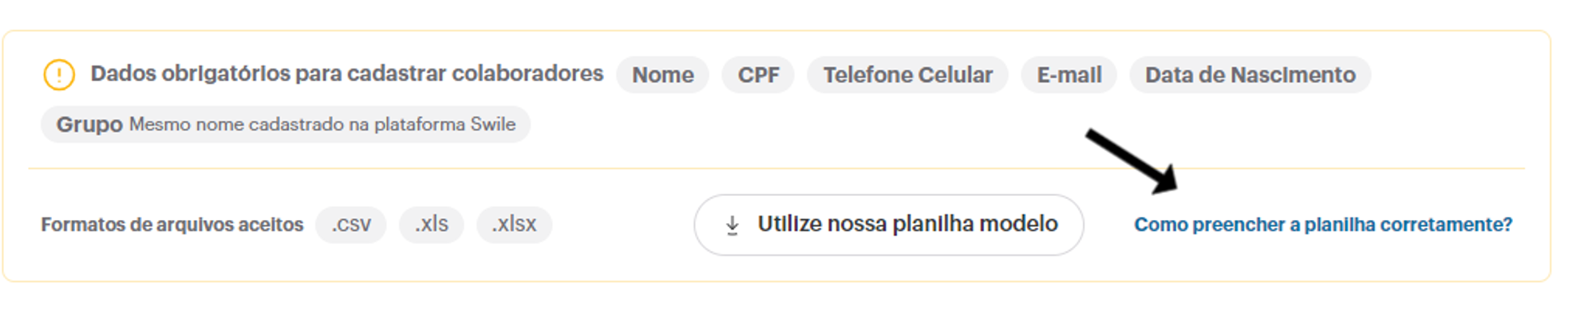This screenshot has width=1596, height=310.
Task: Click the bold Grupo label
Action: pyautogui.click(x=89, y=124)
